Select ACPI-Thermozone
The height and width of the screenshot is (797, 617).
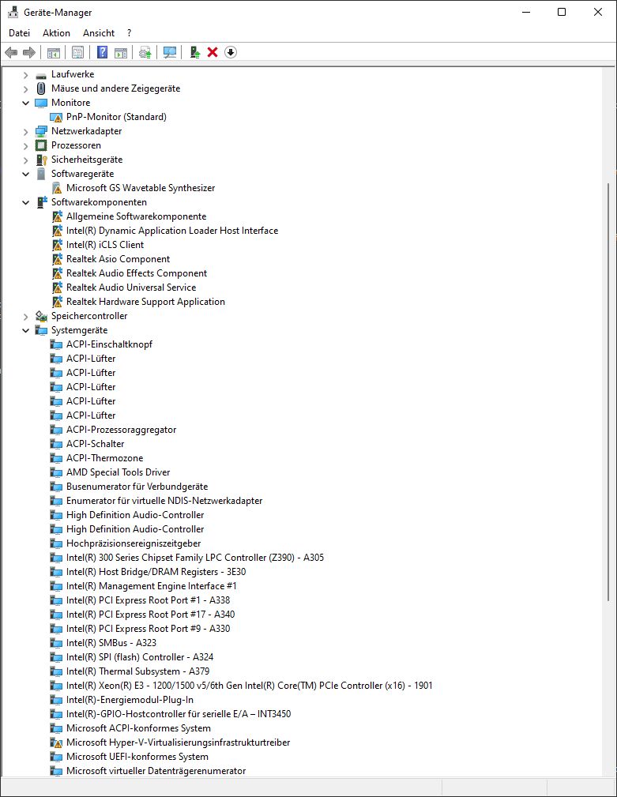105,458
